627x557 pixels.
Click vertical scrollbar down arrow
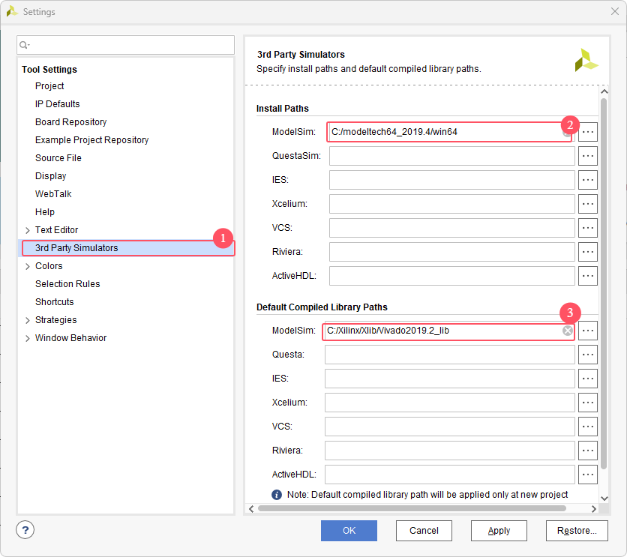pyautogui.click(x=604, y=499)
